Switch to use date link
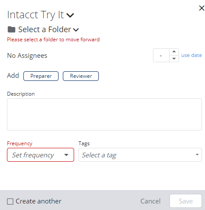 click(192, 55)
